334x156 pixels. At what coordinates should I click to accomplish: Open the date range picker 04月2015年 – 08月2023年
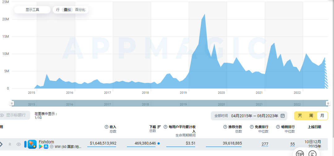click(x=249, y=116)
